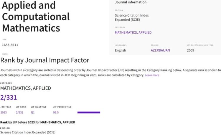Click the ISSN number 1683-3511

coord(10,45)
